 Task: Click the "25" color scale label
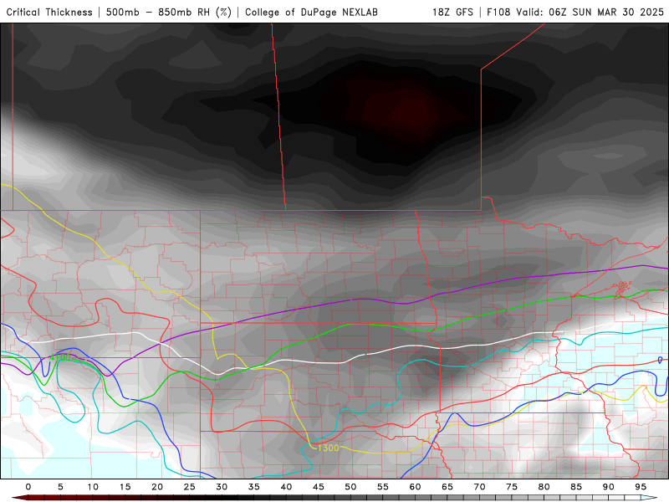[x=190, y=487]
